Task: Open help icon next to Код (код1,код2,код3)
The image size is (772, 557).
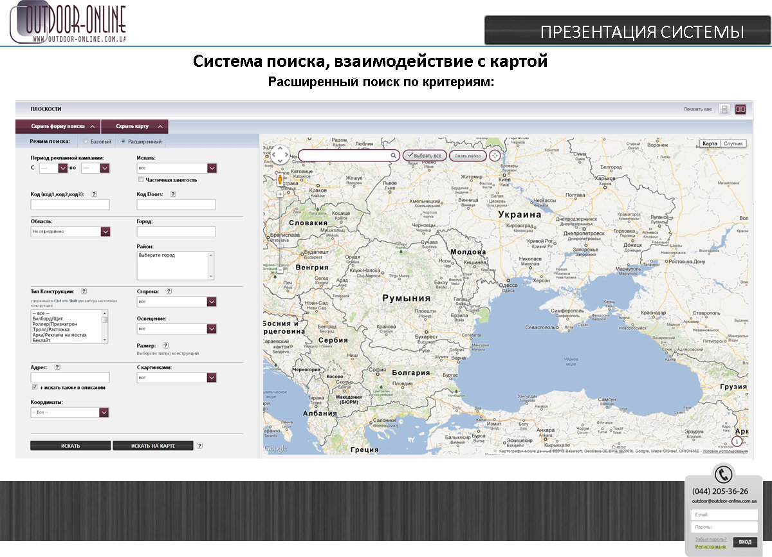Action: (94, 194)
